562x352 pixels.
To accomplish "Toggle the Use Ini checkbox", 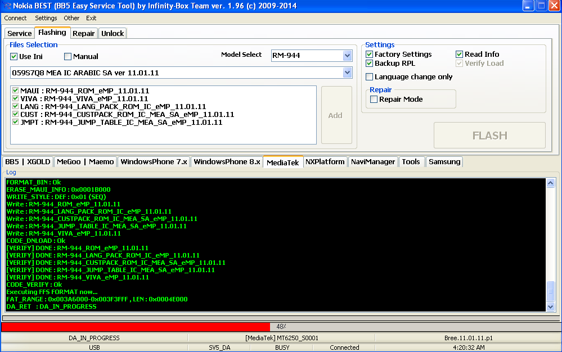I will pyautogui.click(x=14, y=57).
